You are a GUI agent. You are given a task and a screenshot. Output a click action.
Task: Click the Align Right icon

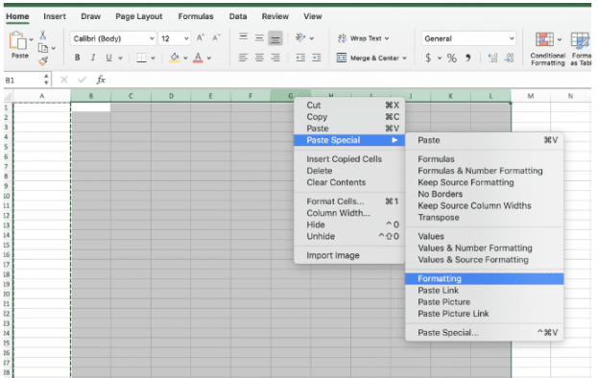(x=275, y=58)
